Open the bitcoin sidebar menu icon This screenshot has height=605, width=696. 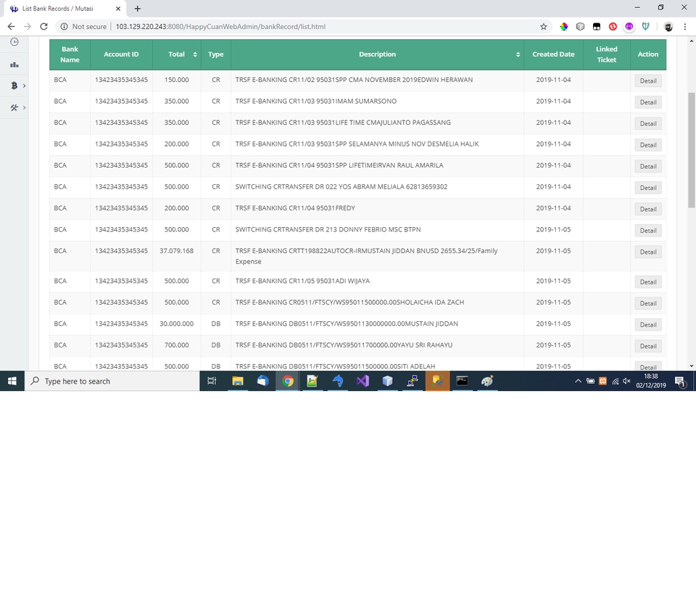(x=14, y=86)
